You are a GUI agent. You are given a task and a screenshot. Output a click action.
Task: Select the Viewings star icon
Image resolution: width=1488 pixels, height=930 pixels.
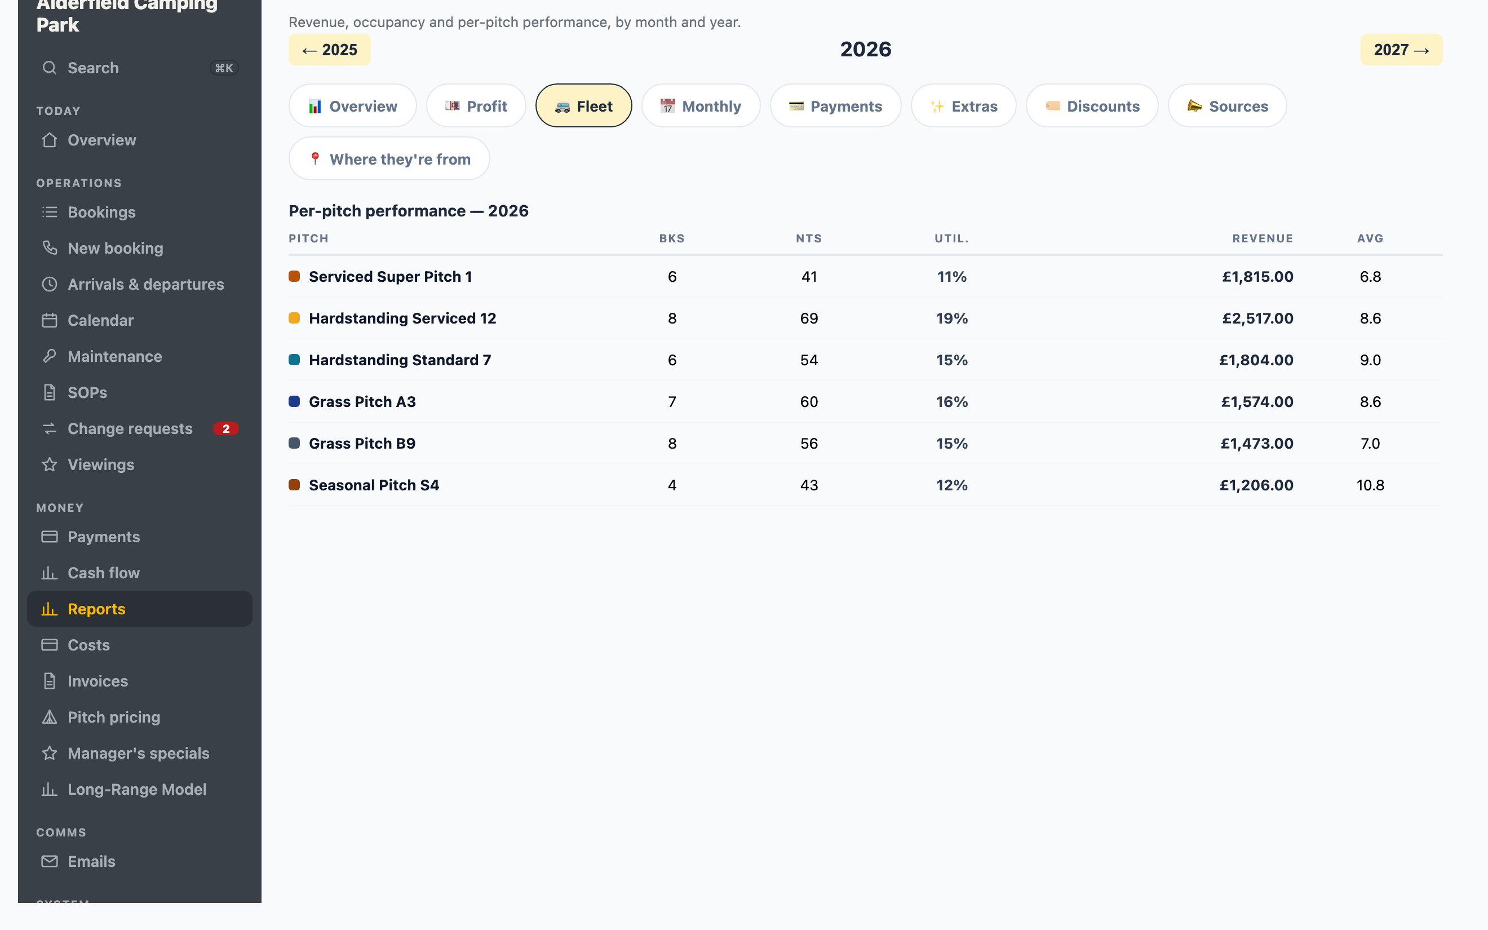pos(49,465)
